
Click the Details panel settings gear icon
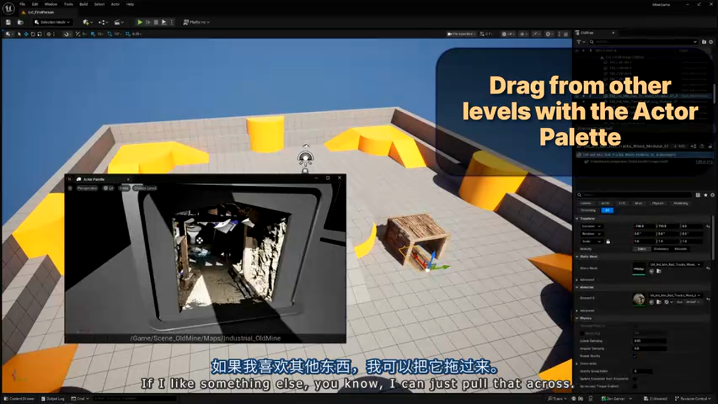tap(712, 195)
